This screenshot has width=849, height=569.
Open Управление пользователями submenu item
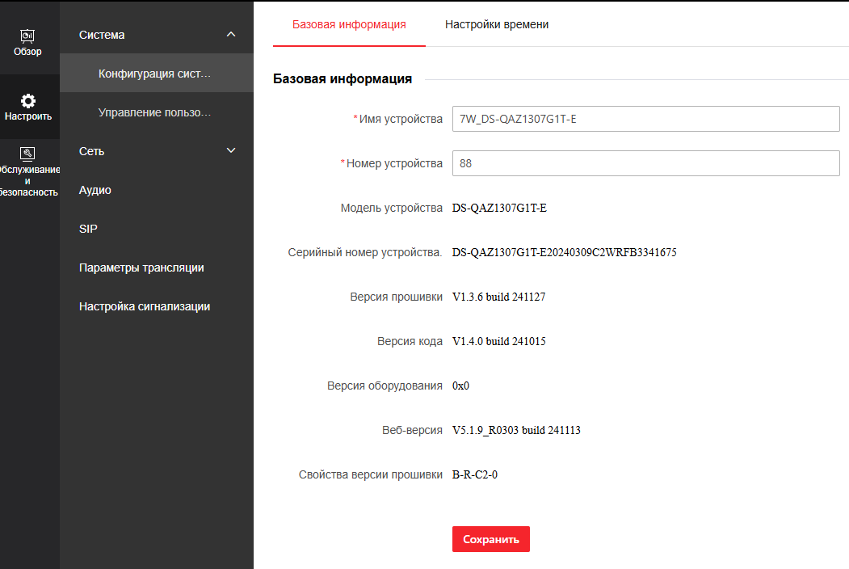(x=154, y=112)
